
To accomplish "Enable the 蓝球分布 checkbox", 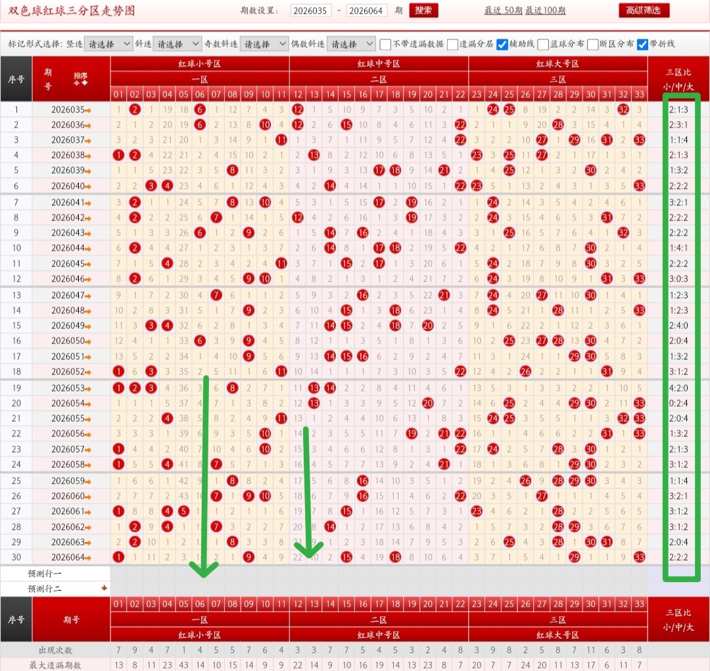I will click(543, 44).
